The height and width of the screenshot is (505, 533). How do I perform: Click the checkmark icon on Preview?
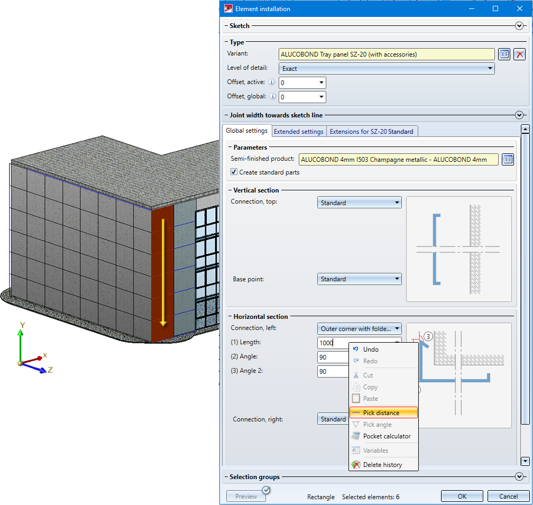pyautogui.click(x=266, y=490)
